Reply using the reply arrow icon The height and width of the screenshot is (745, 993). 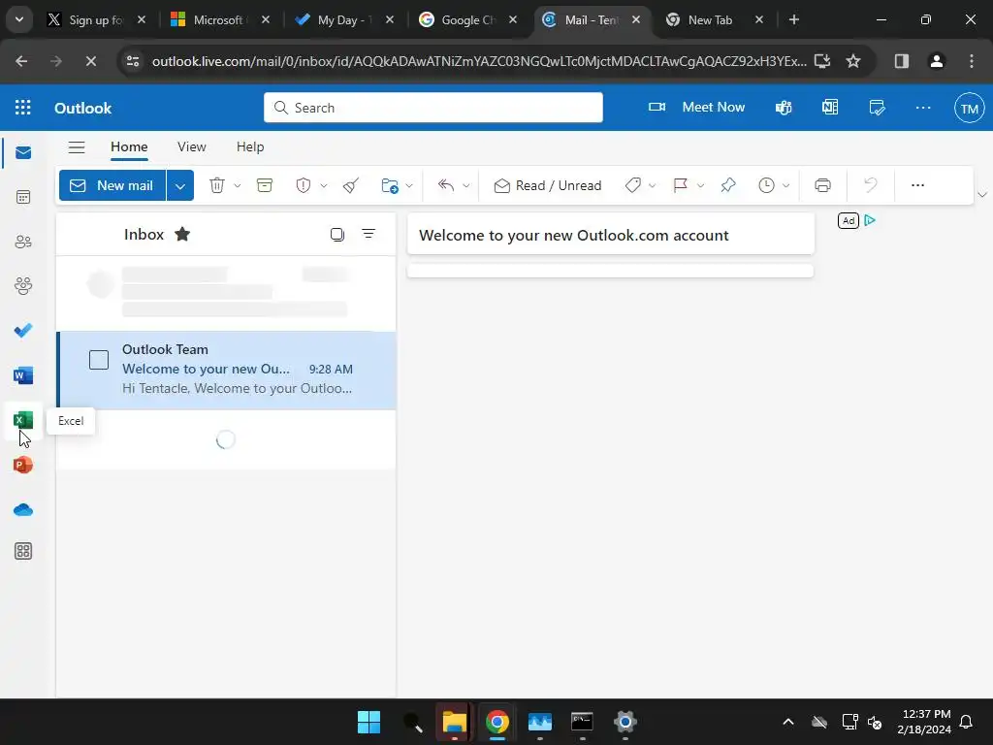pos(446,185)
